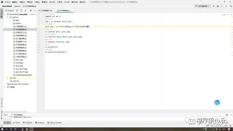Open Project panel settings gear
The width and height of the screenshot is (233, 131).
30,11
